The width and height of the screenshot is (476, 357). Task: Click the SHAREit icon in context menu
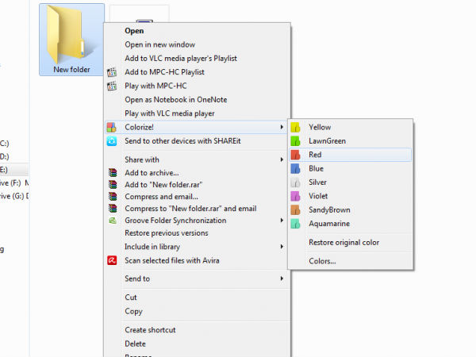(112, 141)
